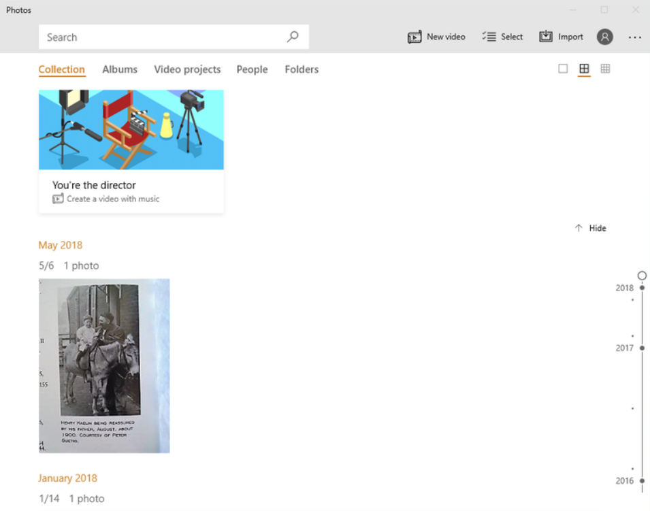Open the account profile icon
This screenshot has width=650, height=511.
click(x=604, y=37)
